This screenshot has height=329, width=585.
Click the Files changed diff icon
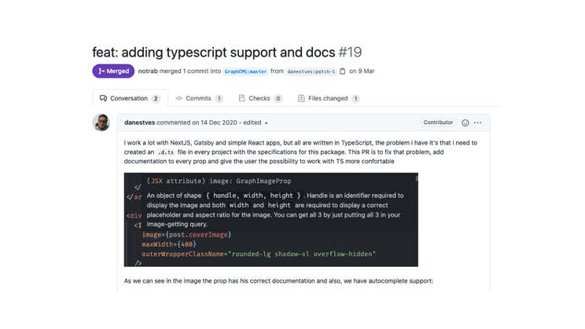point(301,99)
